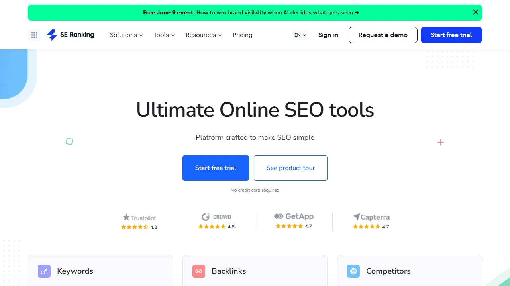Open the Free June 9 event link
The image size is (510, 286).
coord(251,12)
